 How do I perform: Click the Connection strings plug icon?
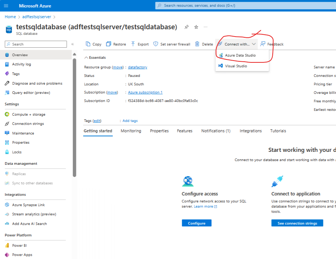[7, 124]
